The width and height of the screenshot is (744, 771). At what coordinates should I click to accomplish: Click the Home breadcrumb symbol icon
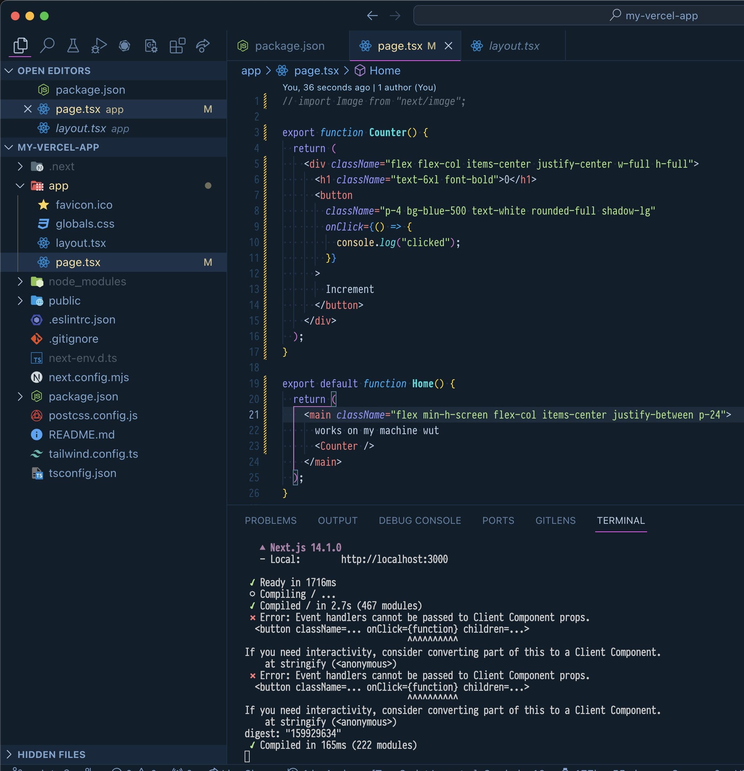(359, 71)
